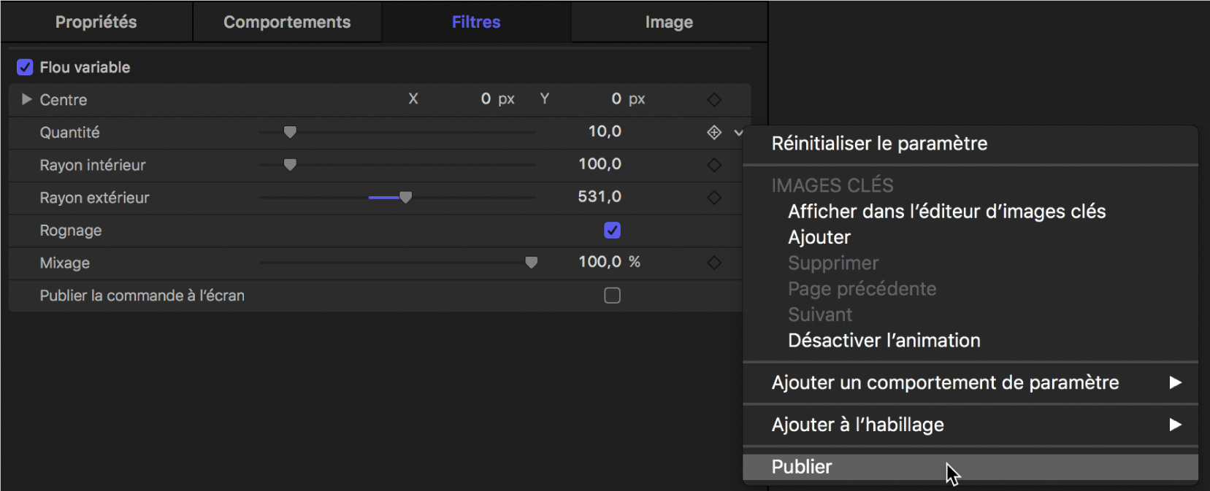Disable the Flou variable filter checkbox
The width and height of the screenshot is (1210, 491).
coord(25,67)
